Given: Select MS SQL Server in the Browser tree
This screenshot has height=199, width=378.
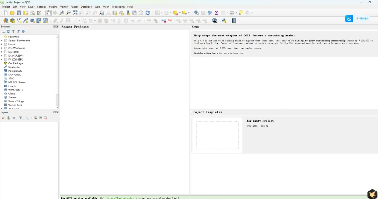Looking at the screenshot, I should pyautogui.click(x=17, y=82).
